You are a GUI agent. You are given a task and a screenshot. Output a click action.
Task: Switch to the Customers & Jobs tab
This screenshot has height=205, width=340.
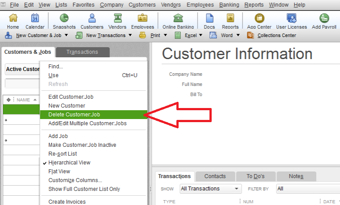click(28, 52)
